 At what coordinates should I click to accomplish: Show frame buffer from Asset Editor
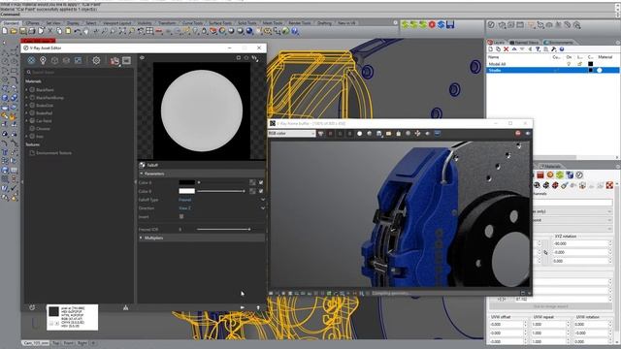coord(126,60)
